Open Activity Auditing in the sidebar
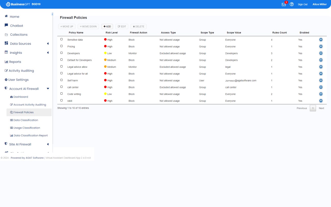 click(x=19, y=71)
